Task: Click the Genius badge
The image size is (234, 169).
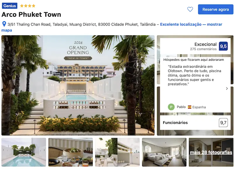Action: (x=10, y=6)
